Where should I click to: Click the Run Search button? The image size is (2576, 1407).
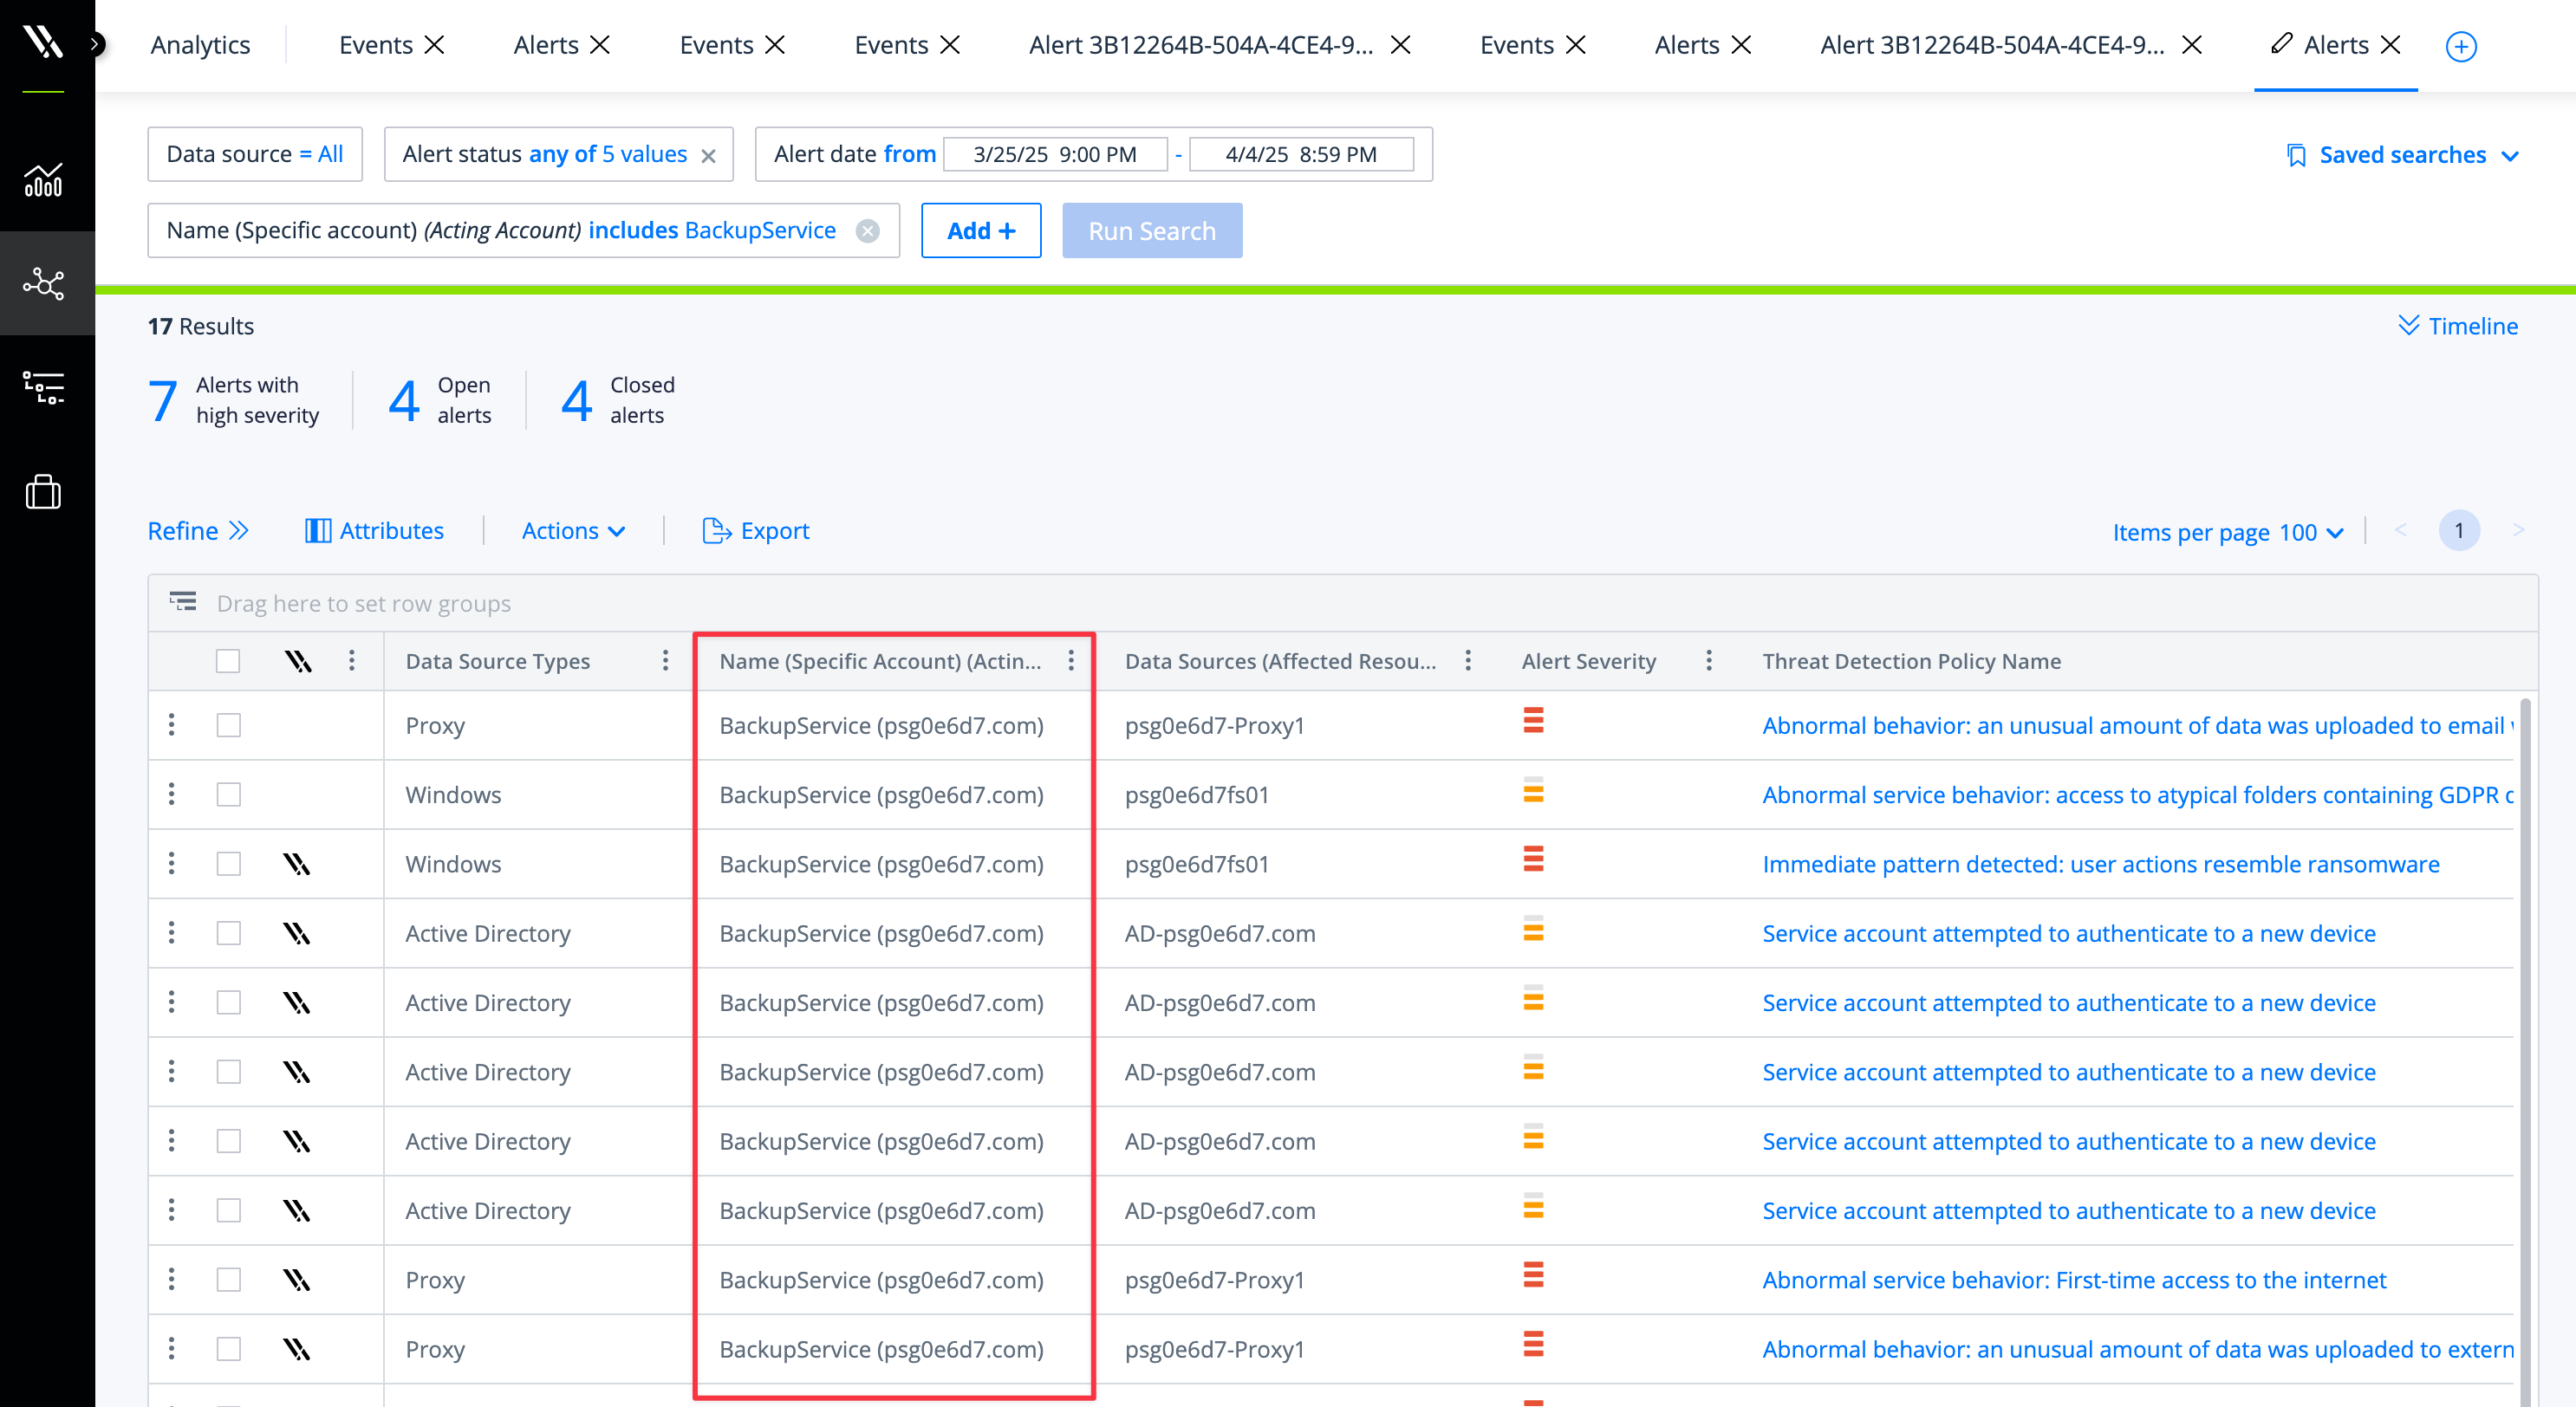(x=1152, y=230)
